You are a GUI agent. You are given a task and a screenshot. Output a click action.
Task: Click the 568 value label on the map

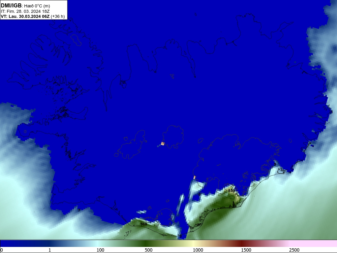point(144,224)
